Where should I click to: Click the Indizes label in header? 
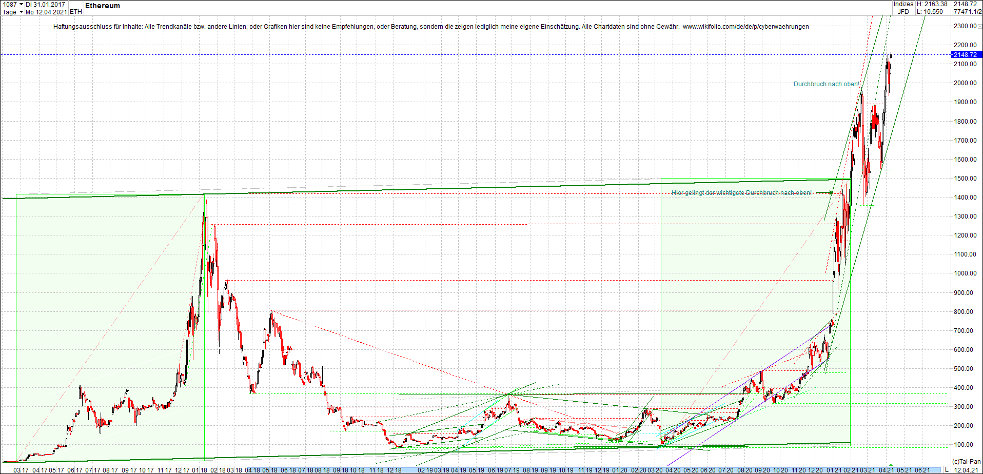point(903,4)
